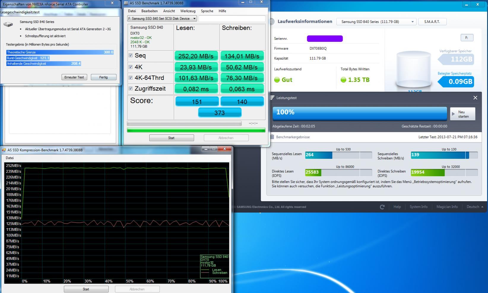Image resolution: width=488 pixels, height=293 pixels.
Task: Open the Bearbeiten menu
Action: click(149, 11)
